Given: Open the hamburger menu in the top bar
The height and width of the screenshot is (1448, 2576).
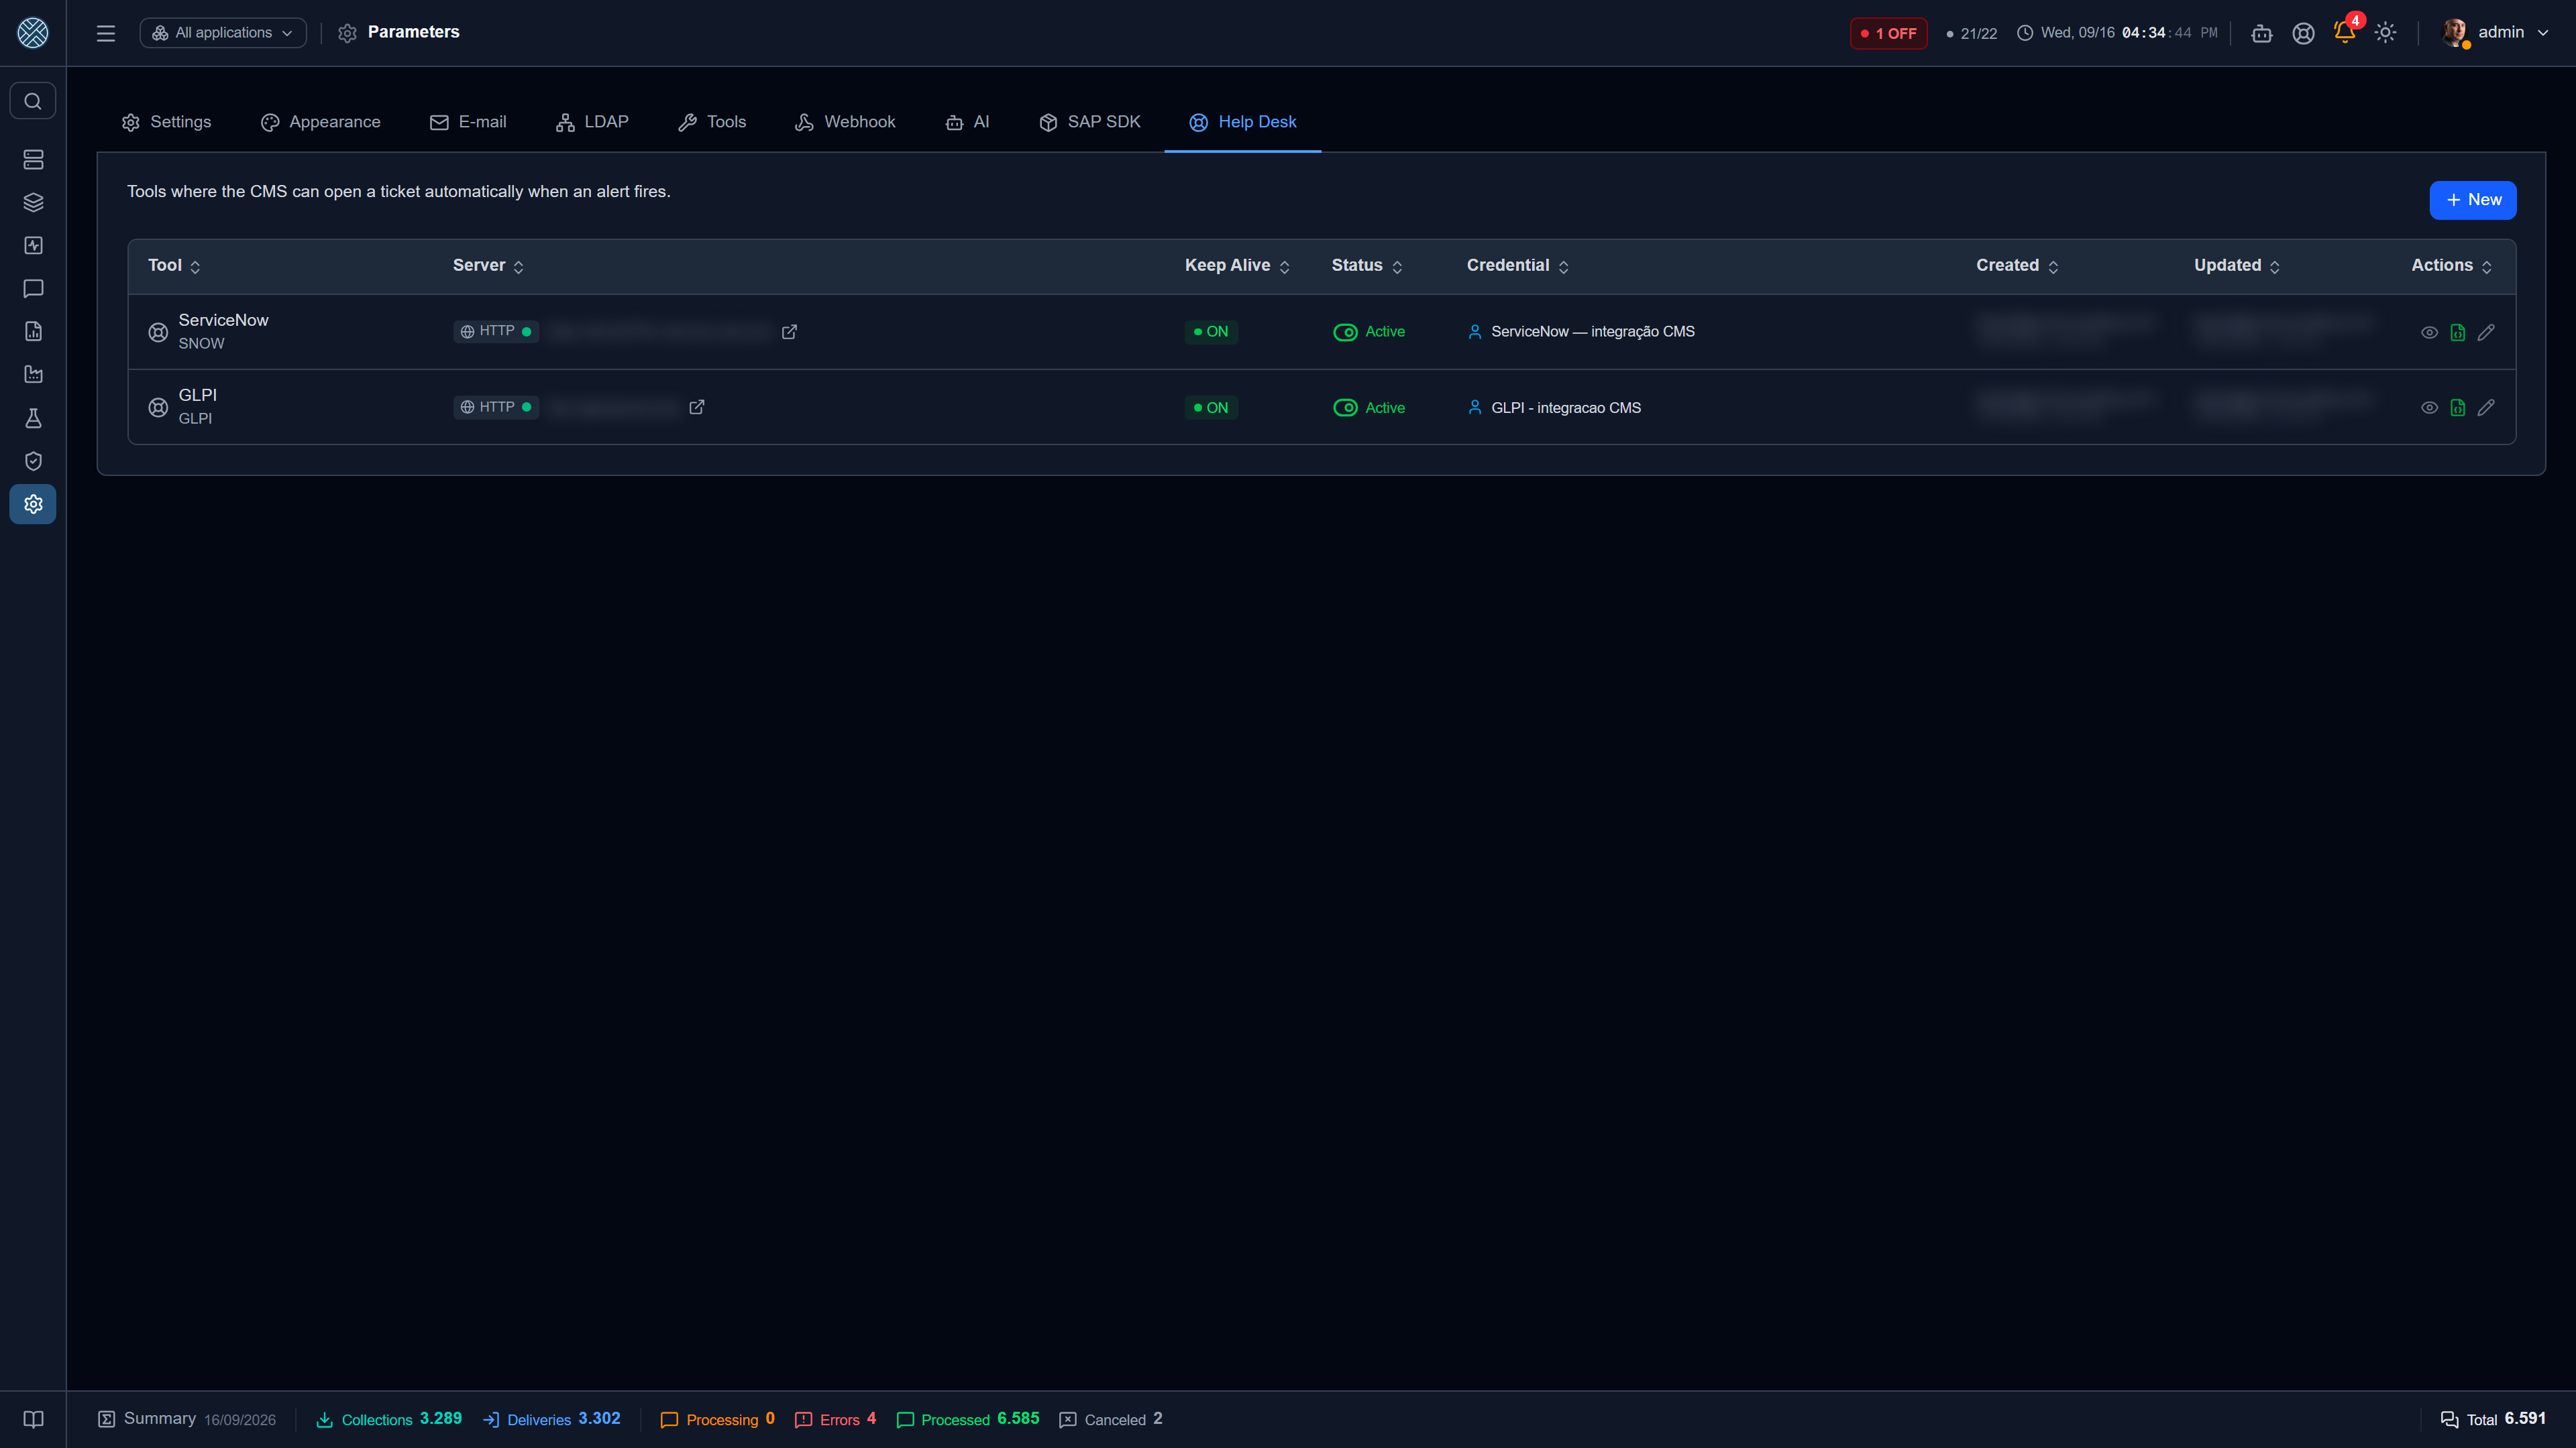Looking at the screenshot, I should [106, 33].
